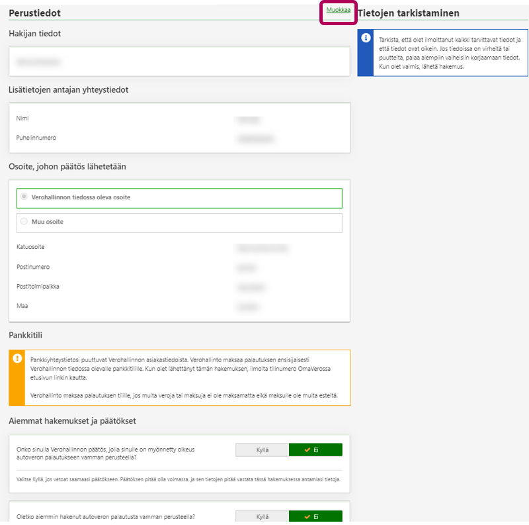The width and height of the screenshot is (529, 525).
Task: Choose Ei for previously applied autovero refund
Action: coord(315,516)
